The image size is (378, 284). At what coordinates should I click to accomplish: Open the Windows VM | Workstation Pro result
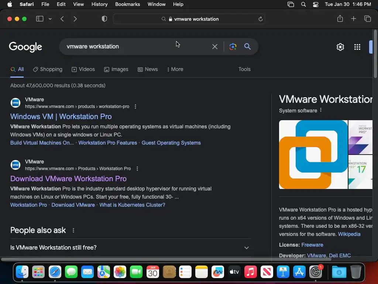point(61,116)
